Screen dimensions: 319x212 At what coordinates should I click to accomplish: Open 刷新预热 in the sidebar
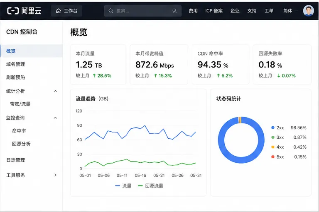click(x=15, y=77)
